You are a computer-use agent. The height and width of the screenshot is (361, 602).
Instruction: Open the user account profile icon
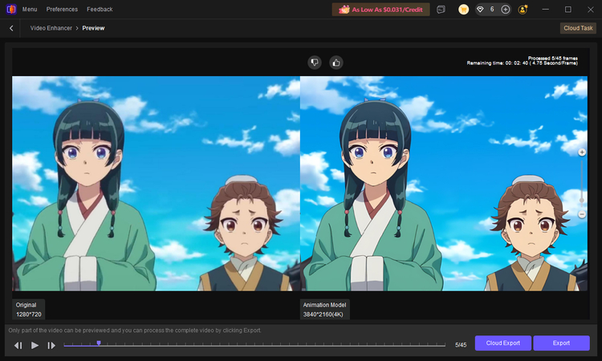coord(523,10)
